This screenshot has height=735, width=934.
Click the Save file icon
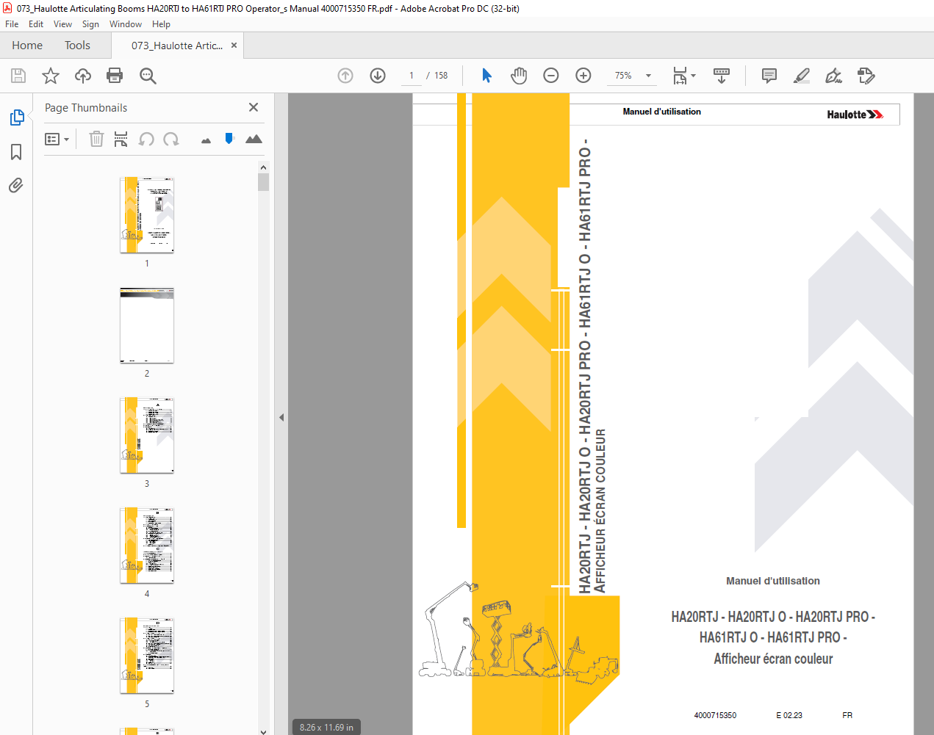pos(18,76)
